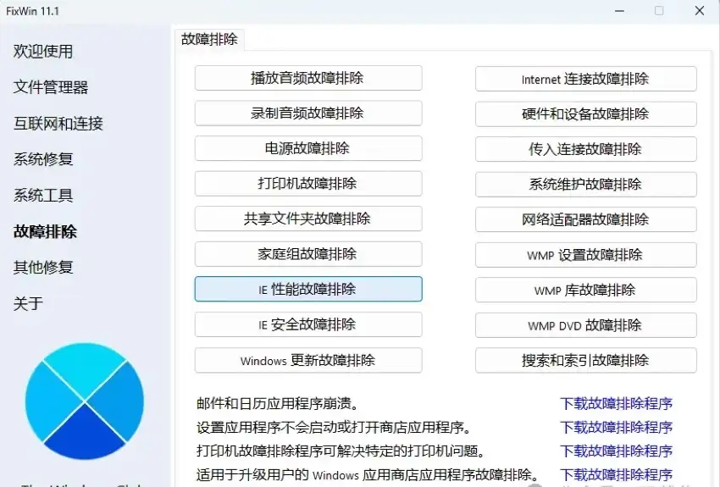The width and height of the screenshot is (720, 487).
Task: Launch 打印机故障排除 button
Action: (x=308, y=184)
